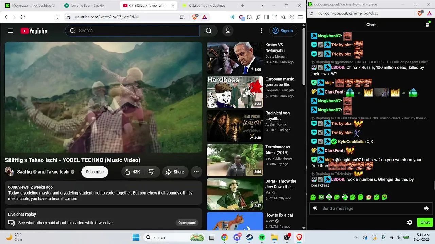Image resolution: width=435 pixels, height=244 pixels.
Task: Open Kick chat settings gear
Action: pyautogui.click(x=410, y=222)
